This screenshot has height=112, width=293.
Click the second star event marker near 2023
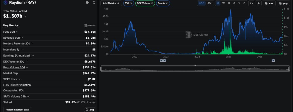point(165,60)
